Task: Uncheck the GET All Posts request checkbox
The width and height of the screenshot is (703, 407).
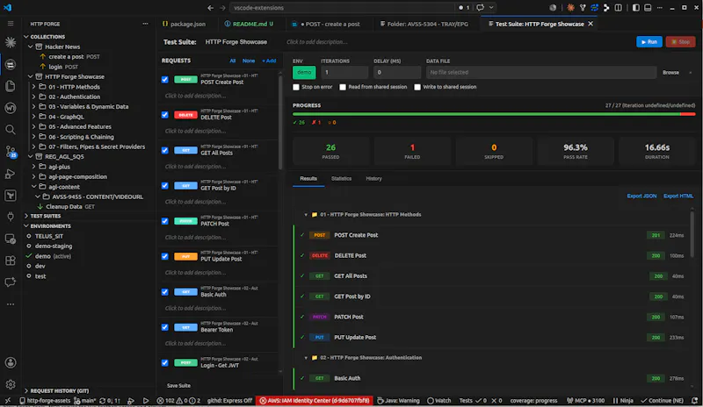Action: tap(165, 150)
